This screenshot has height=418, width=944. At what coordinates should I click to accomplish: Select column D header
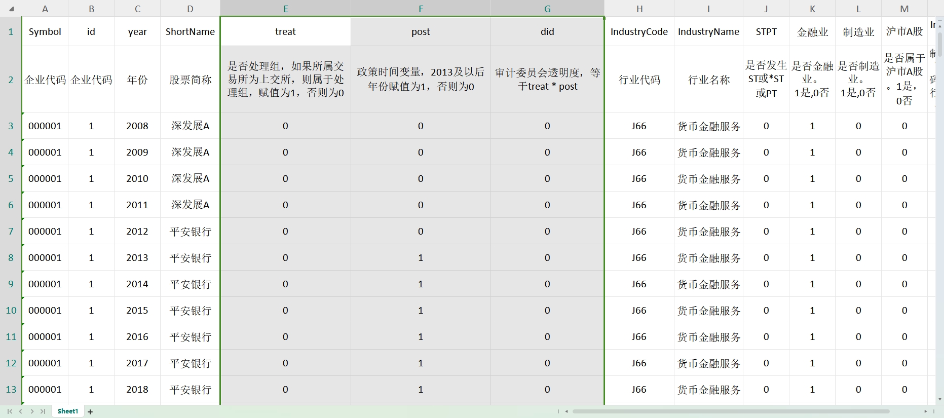[190, 9]
